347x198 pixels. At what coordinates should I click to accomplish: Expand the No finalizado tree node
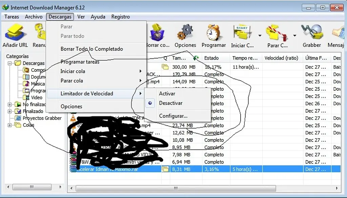point(9,104)
